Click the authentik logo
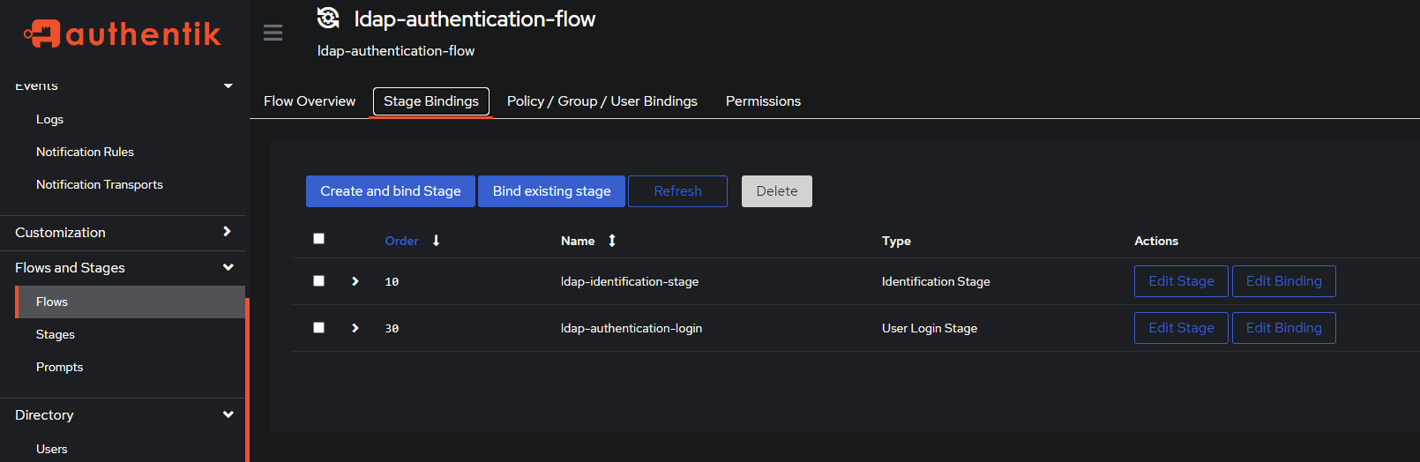This screenshot has height=462, width=1420. click(x=123, y=34)
